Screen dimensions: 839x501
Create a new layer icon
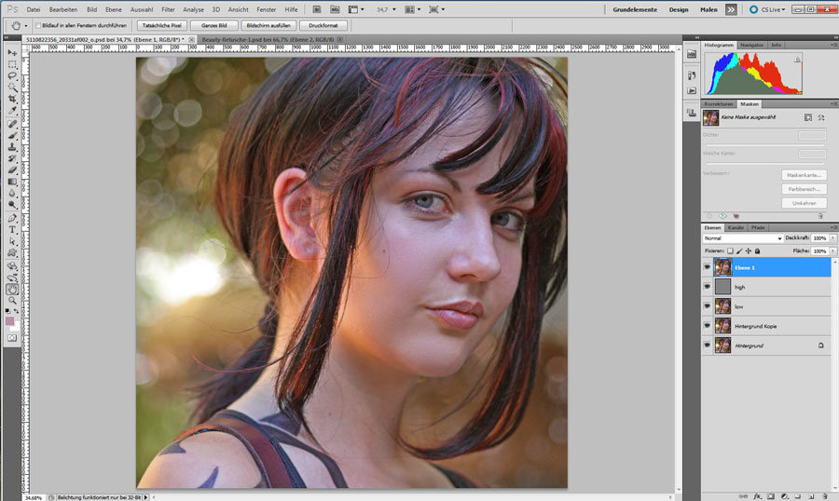click(x=811, y=496)
